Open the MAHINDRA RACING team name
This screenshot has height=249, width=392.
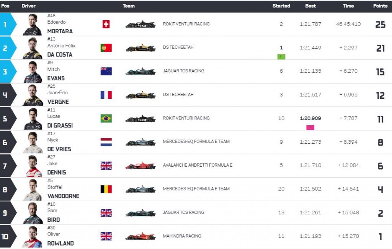pyautogui.click(x=182, y=236)
